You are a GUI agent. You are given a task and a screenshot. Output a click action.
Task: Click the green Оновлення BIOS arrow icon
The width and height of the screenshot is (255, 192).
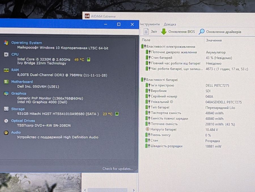164,31
